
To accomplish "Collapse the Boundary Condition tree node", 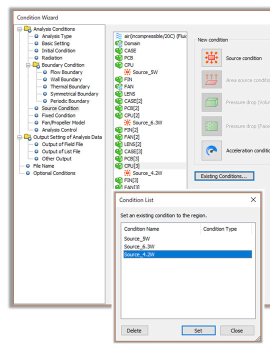I will [28, 65].
